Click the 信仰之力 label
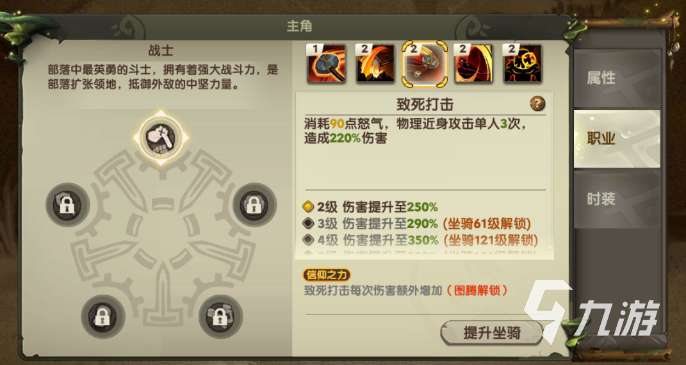This screenshot has width=686, height=365. point(327,275)
